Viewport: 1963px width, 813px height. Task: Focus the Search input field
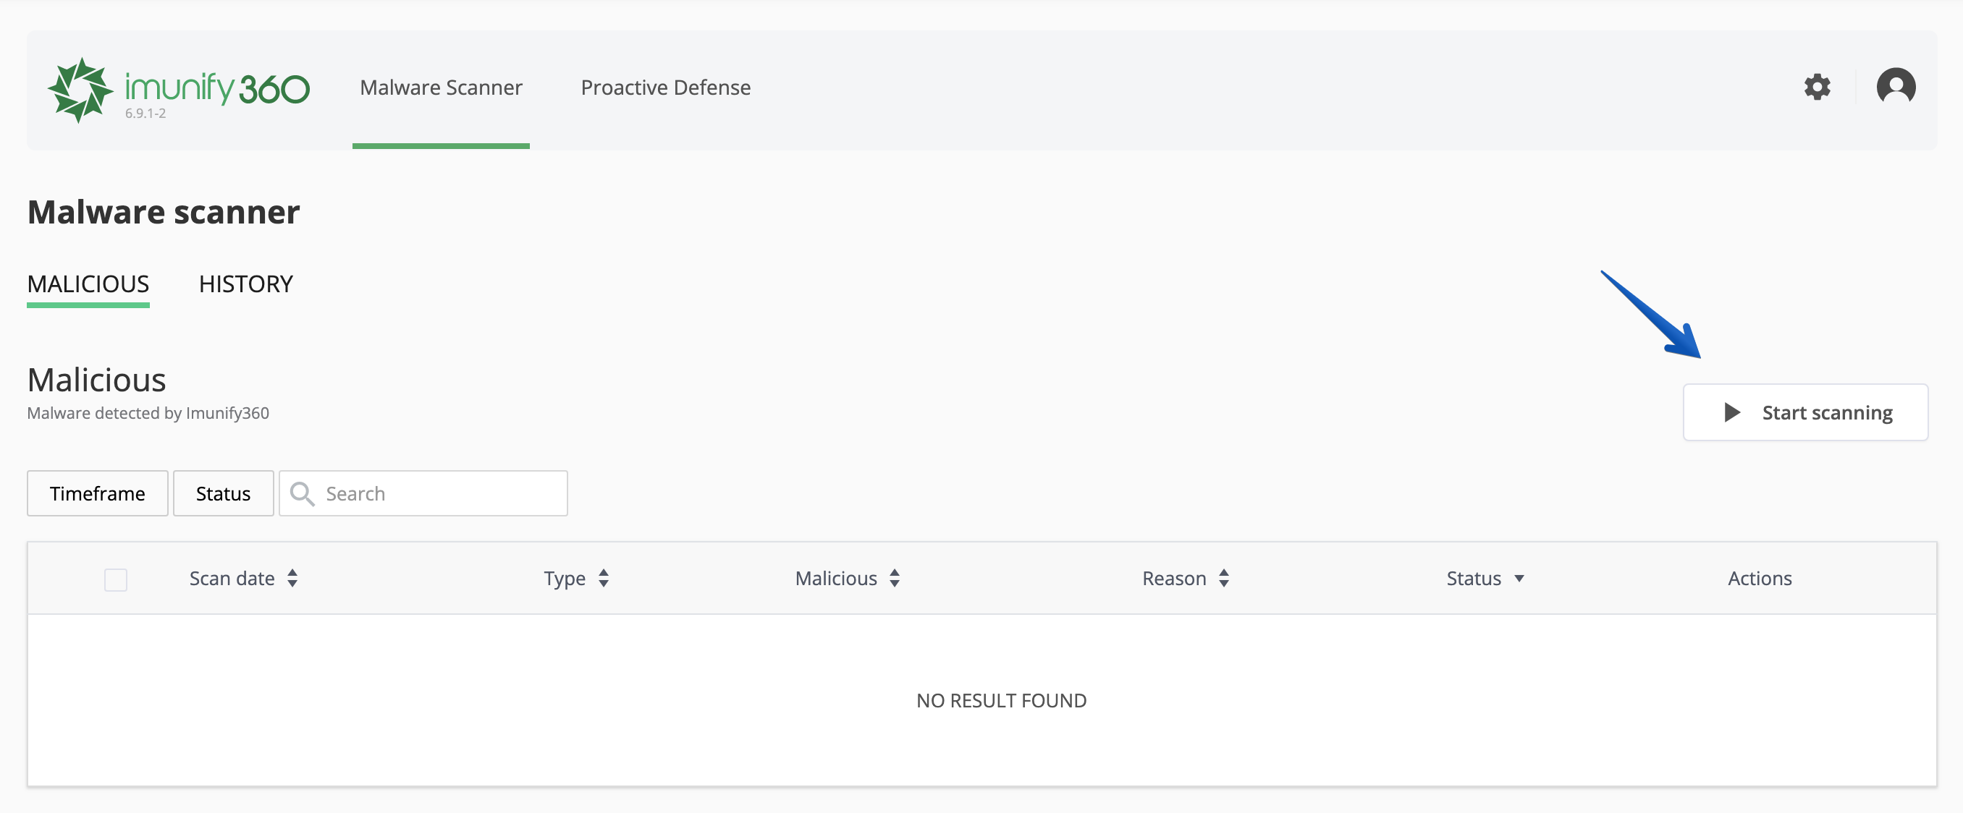[x=423, y=493]
